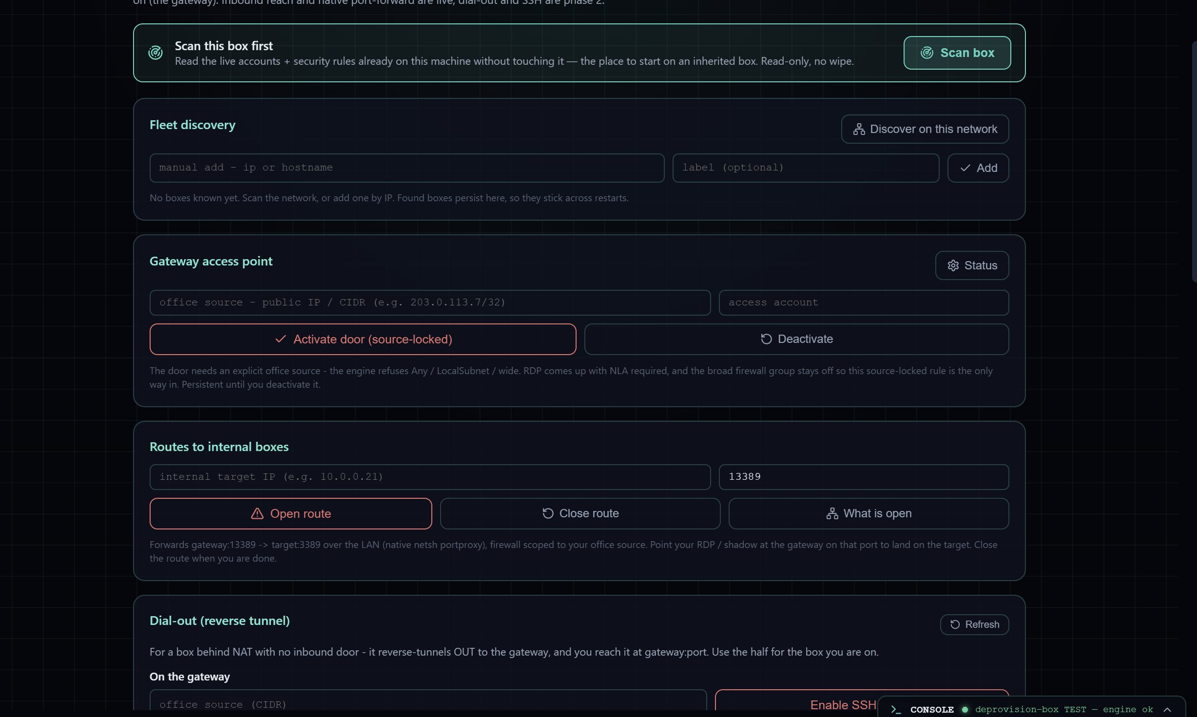The image size is (1197, 717).
Task: Activate door (source-locked)
Action: 363,339
